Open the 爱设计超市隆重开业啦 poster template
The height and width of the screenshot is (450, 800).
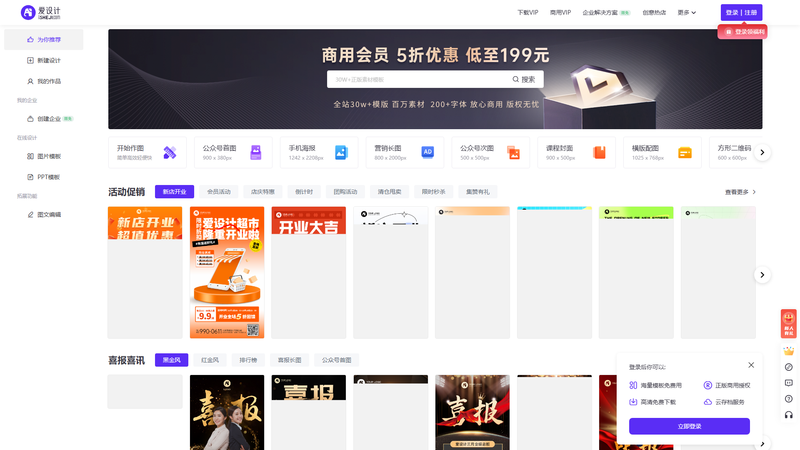click(x=227, y=272)
